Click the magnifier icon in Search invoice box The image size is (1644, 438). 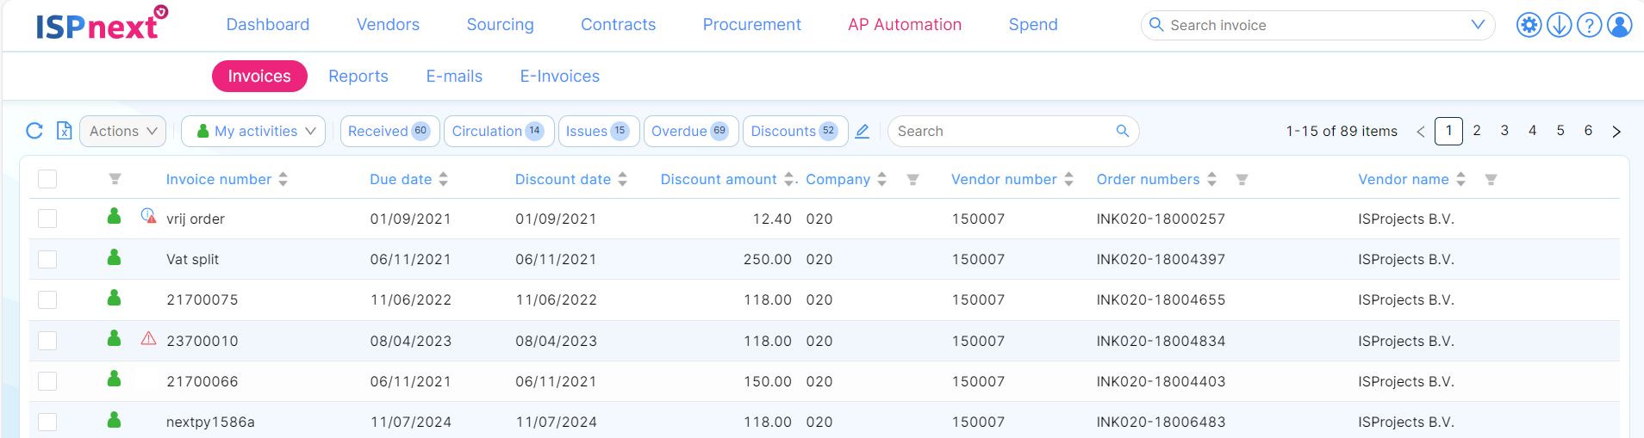pyautogui.click(x=1156, y=25)
